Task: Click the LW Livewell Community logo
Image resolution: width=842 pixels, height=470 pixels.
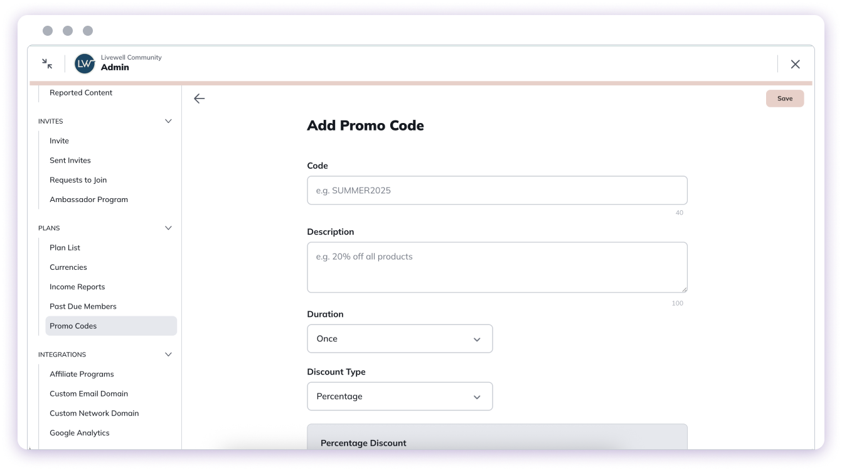Action: click(84, 63)
